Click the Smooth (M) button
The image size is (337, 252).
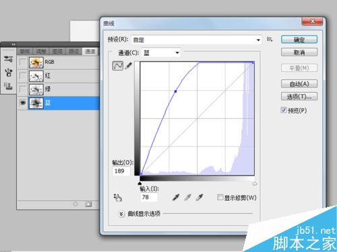[x=299, y=68]
